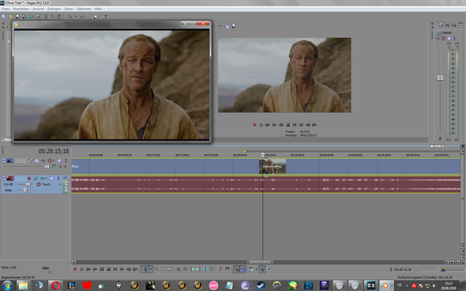
Task: Click the audio track volume slider
Action: click(x=28, y=185)
